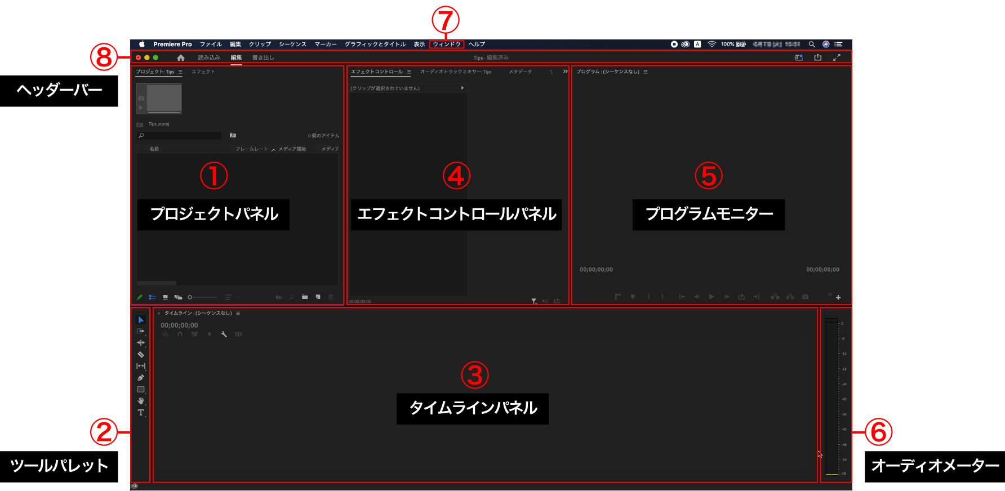
Task: Select the Hand tool
Action: click(x=141, y=401)
